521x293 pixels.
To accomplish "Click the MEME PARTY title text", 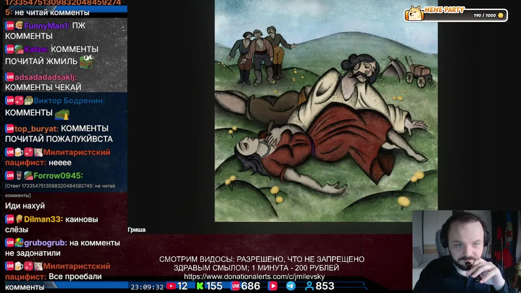I will coord(444,10).
